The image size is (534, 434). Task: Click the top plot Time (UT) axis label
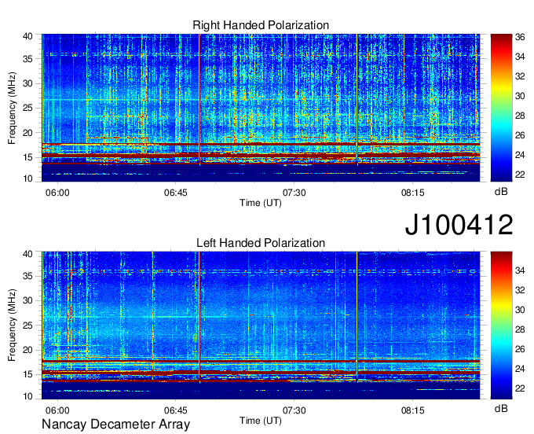[261, 203]
